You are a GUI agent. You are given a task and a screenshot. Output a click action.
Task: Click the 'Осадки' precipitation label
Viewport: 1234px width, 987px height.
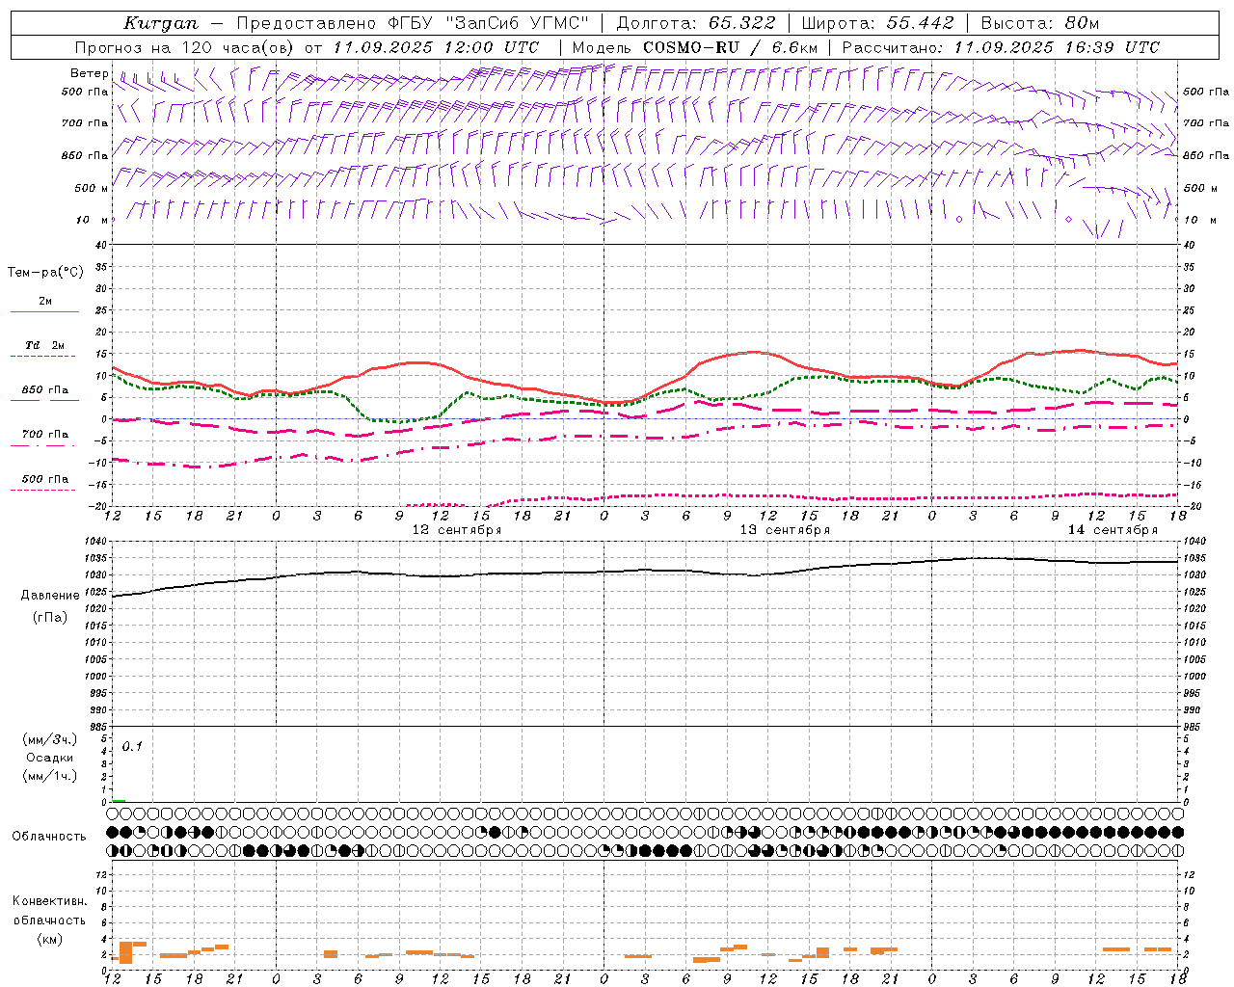tap(50, 758)
